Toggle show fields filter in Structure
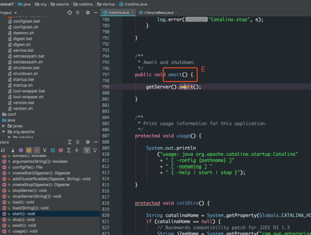The height and width of the screenshot is (235, 311). pyautogui.click(x=29, y=150)
